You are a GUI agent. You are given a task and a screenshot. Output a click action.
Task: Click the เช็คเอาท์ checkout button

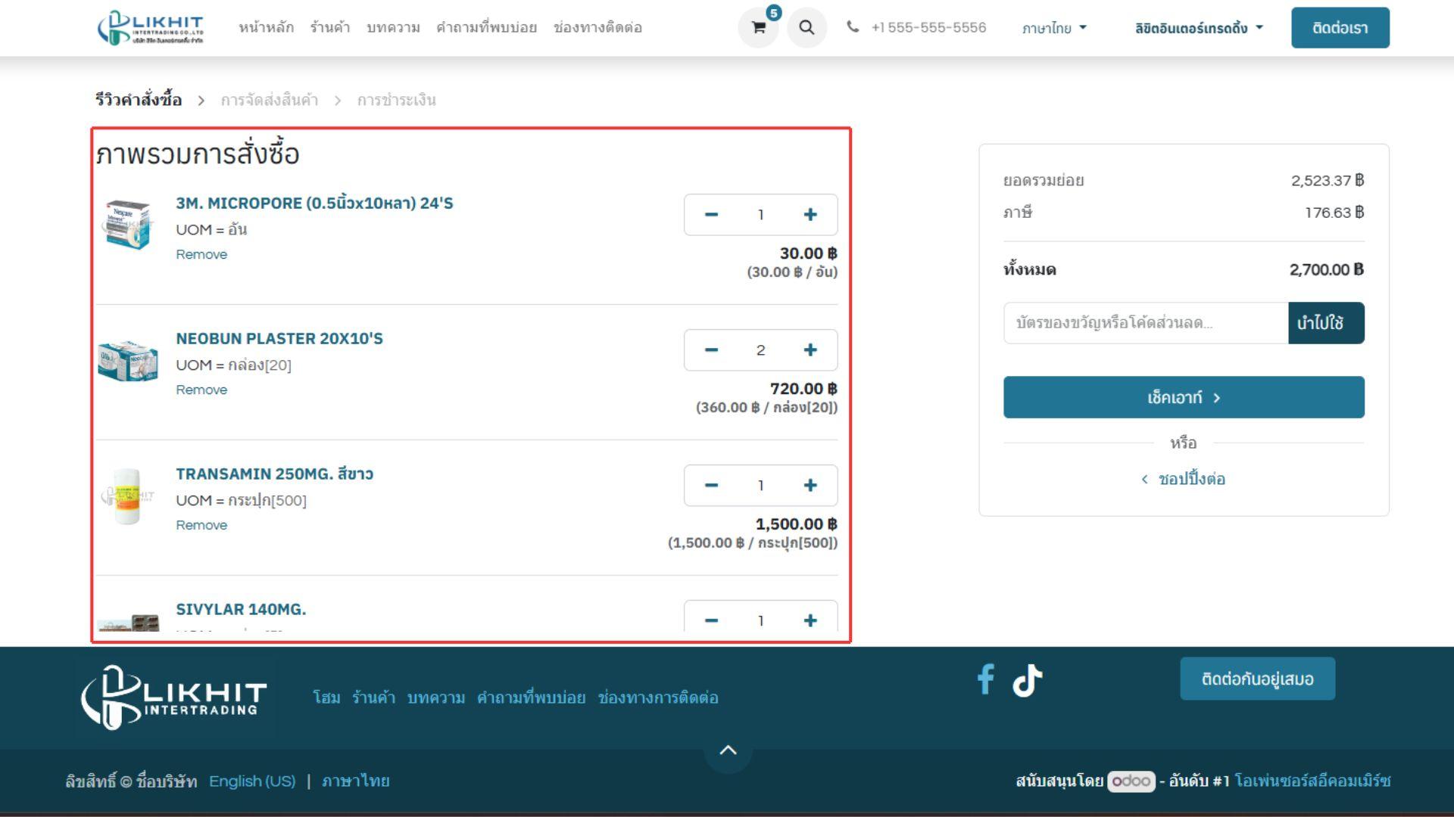pos(1184,397)
